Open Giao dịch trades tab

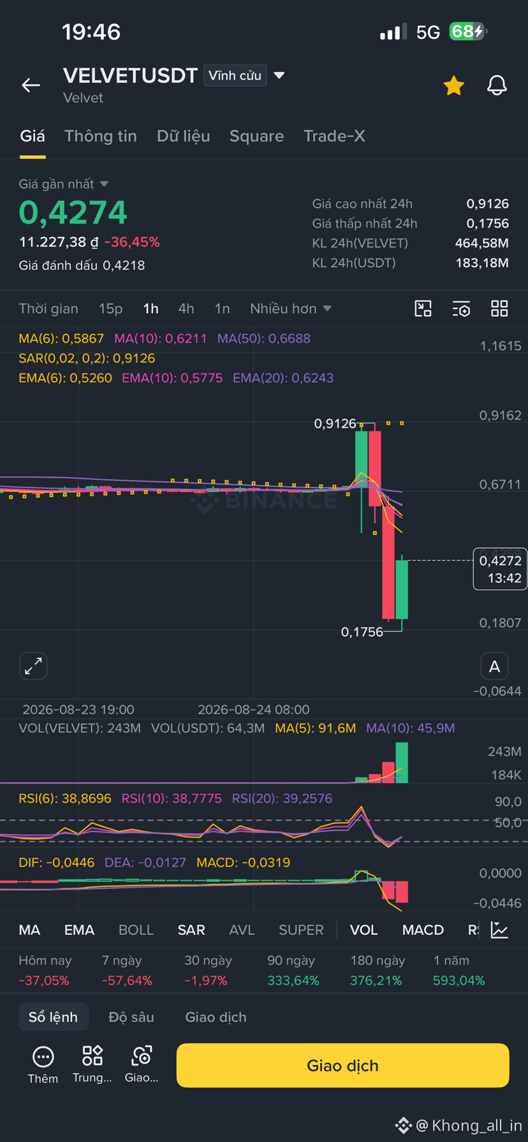click(x=216, y=1017)
